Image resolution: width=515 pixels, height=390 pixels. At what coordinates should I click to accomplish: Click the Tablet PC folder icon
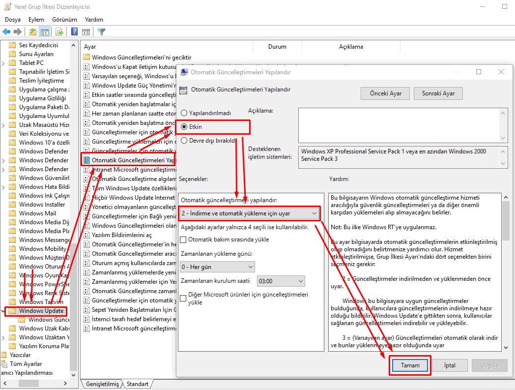coord(12,63)
